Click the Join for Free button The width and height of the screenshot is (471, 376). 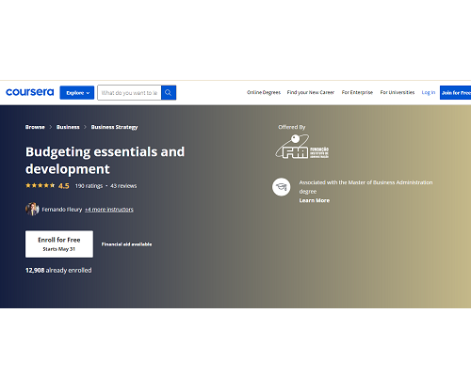point(456,93)
